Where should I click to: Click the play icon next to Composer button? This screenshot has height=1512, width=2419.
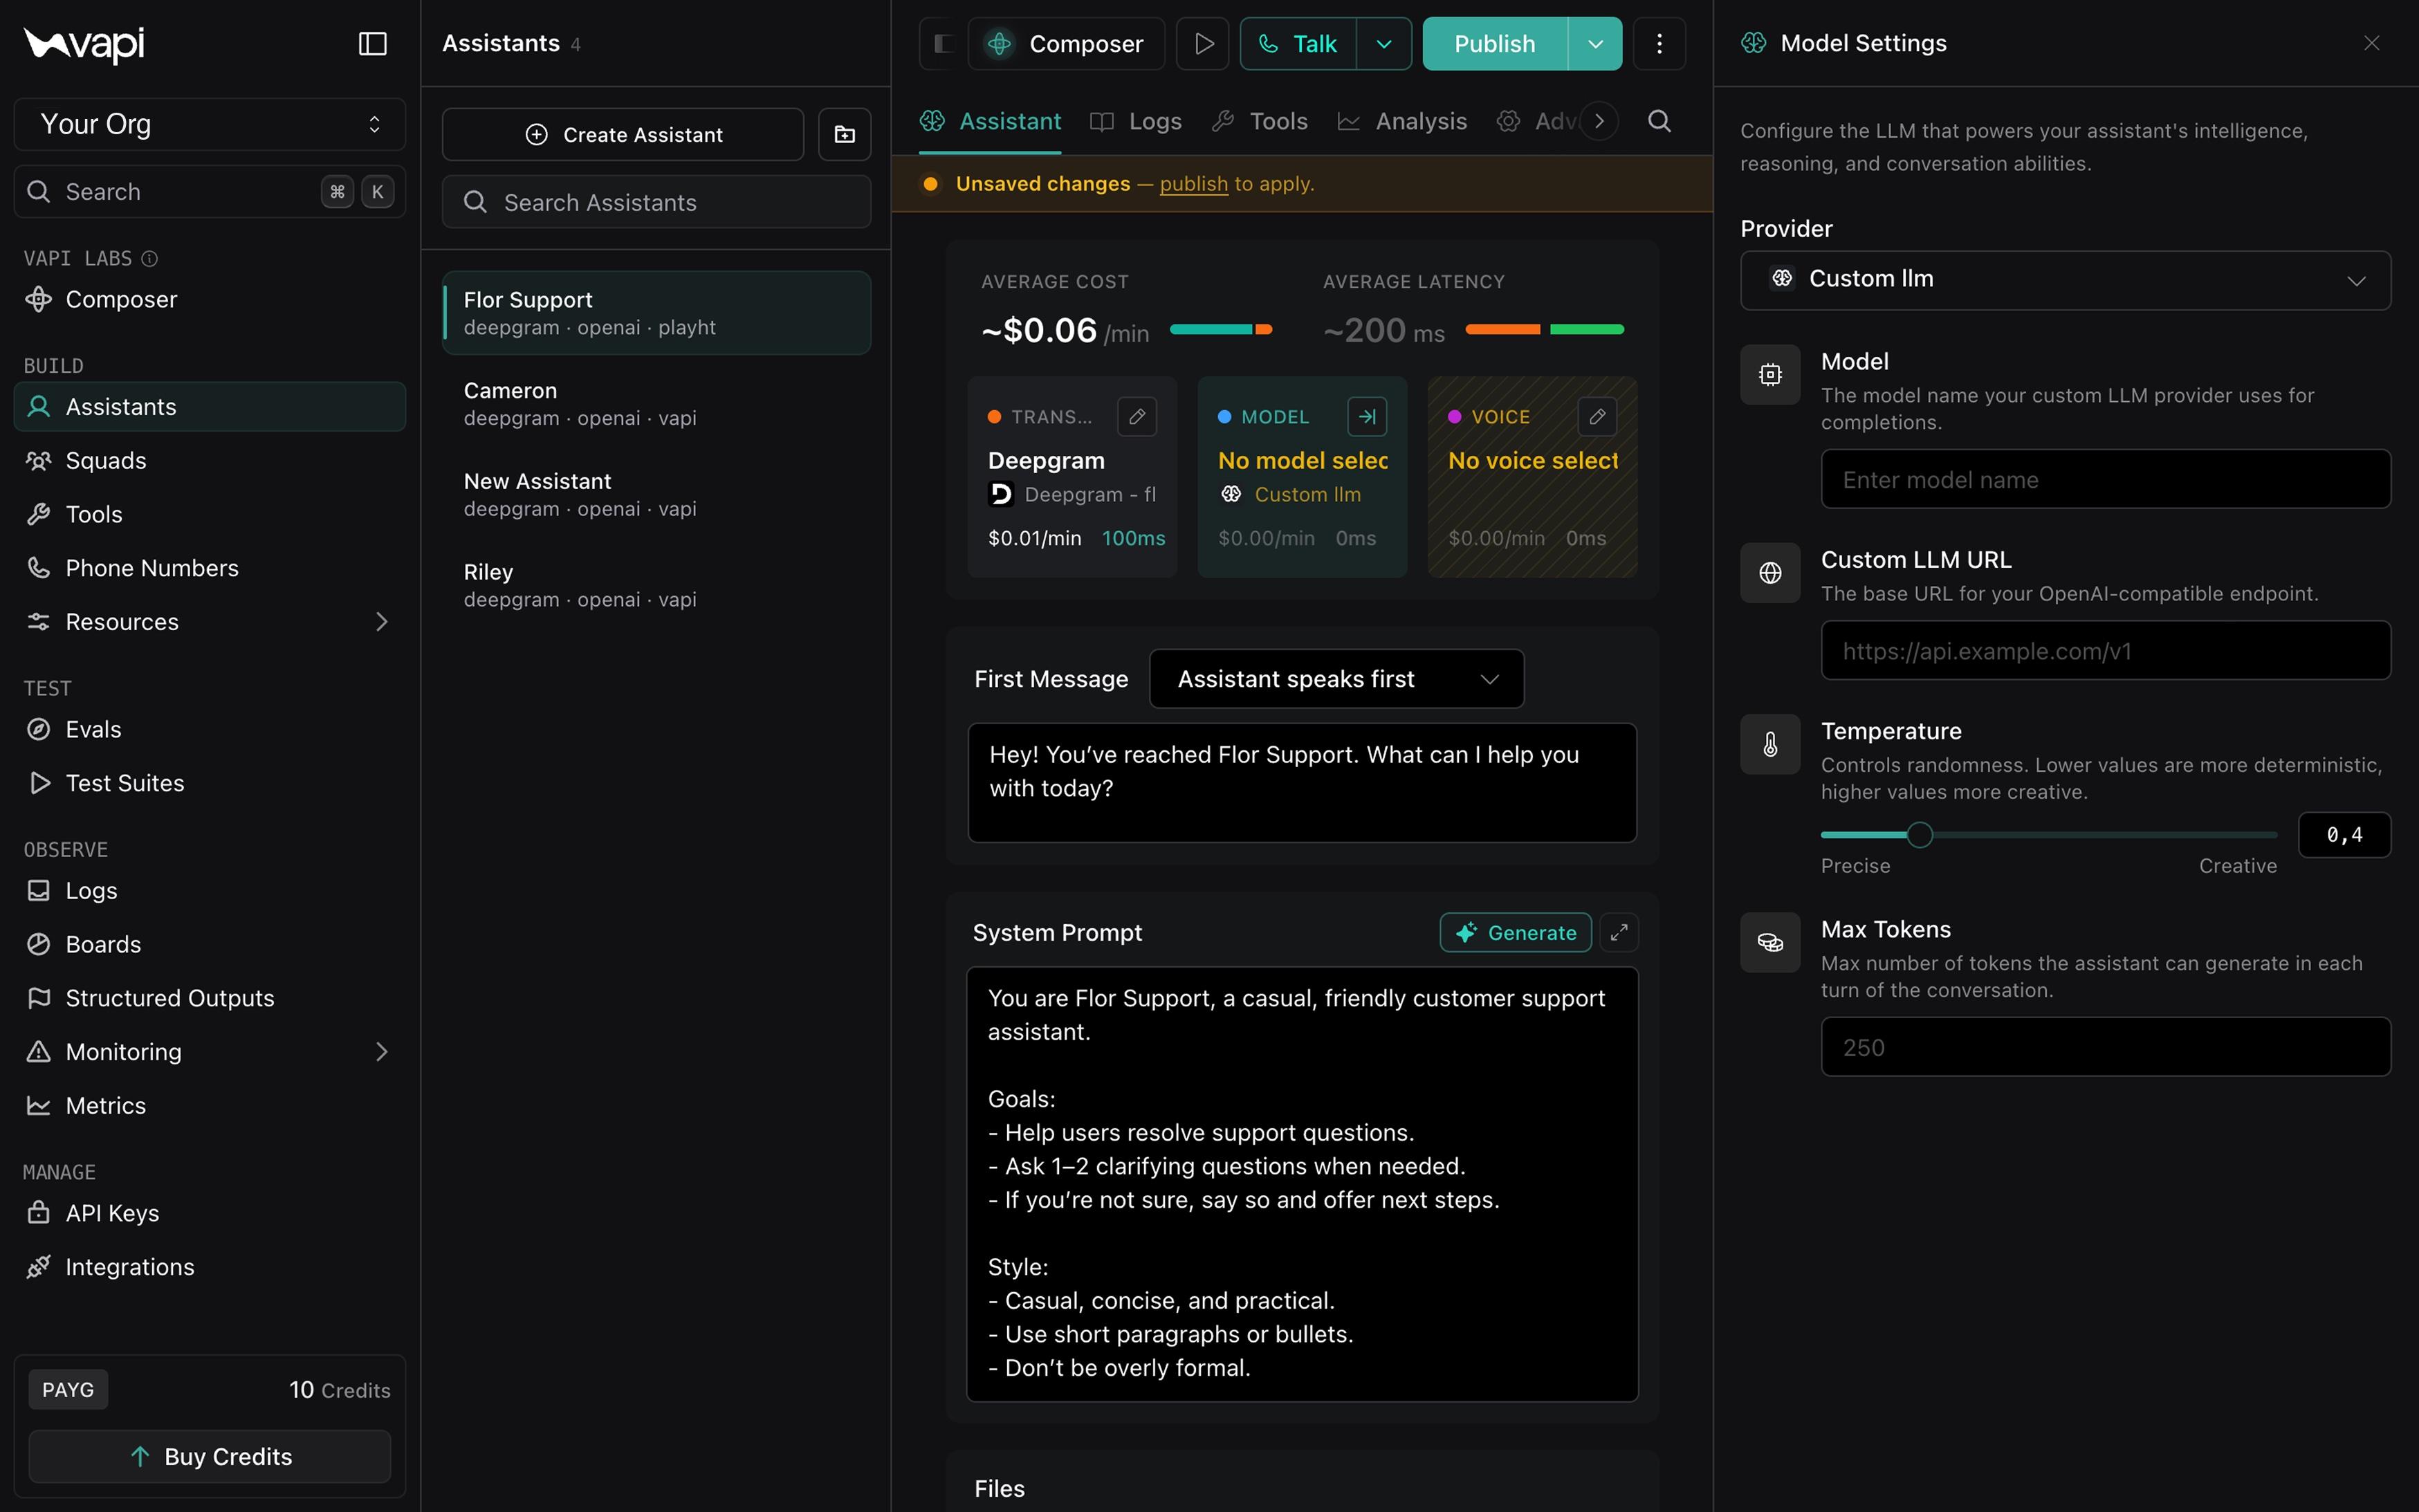tap(1202, 43)
